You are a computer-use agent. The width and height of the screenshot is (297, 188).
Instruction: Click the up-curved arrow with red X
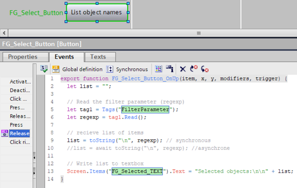(x=194, y=69)
